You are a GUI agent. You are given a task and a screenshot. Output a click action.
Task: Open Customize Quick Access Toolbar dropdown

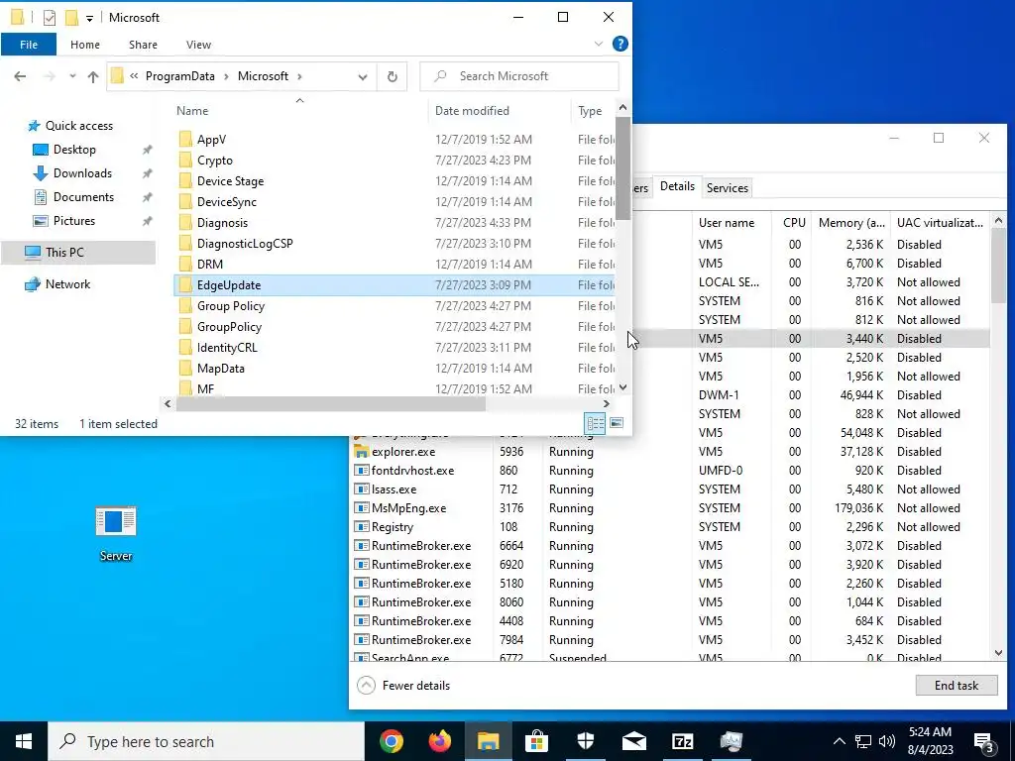(89, 18)
